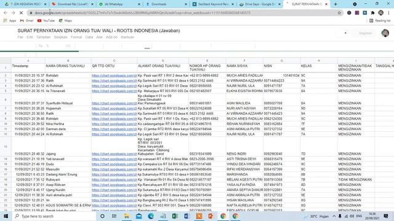Open the QR link in Rohidah's first row
Image resolution: width=394 pixels, height=221 pixels.
(115, 76)
